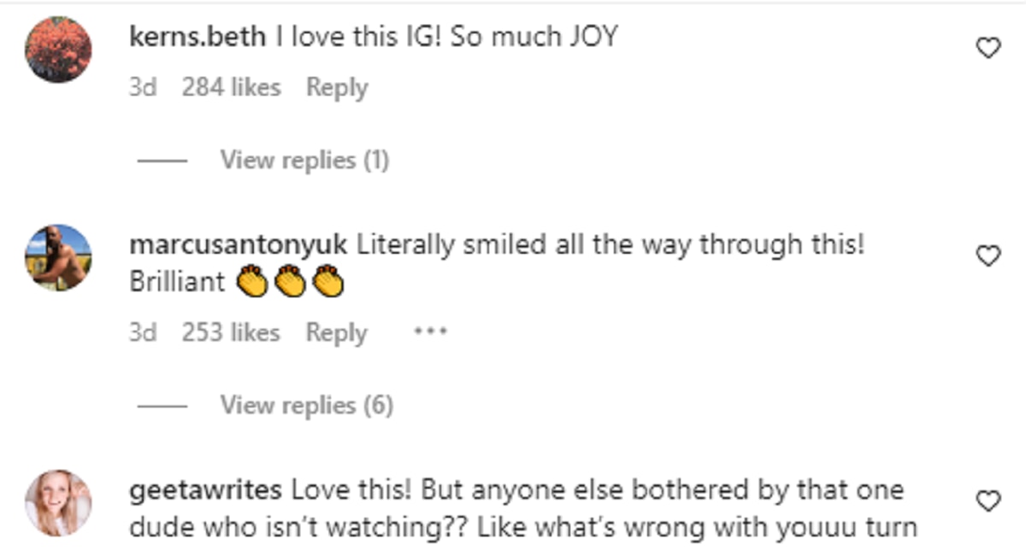The width and height of the screenshot is (1026, 551).
Task: Reply to marcusantonyuk's comment
Action: click(x=337, y=332)
